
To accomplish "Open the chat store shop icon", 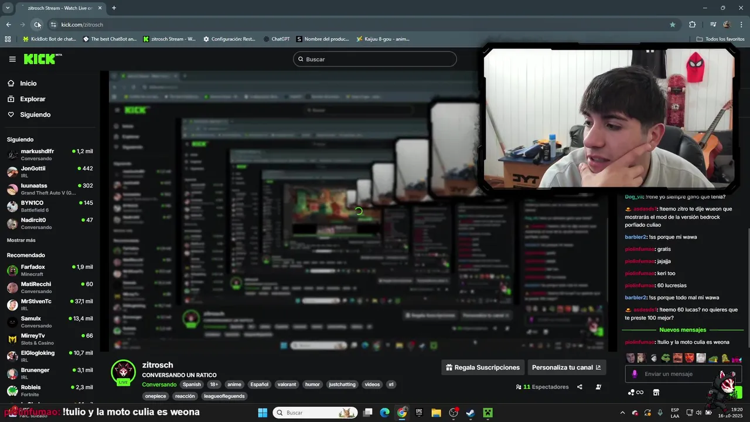I will point(656,392).
